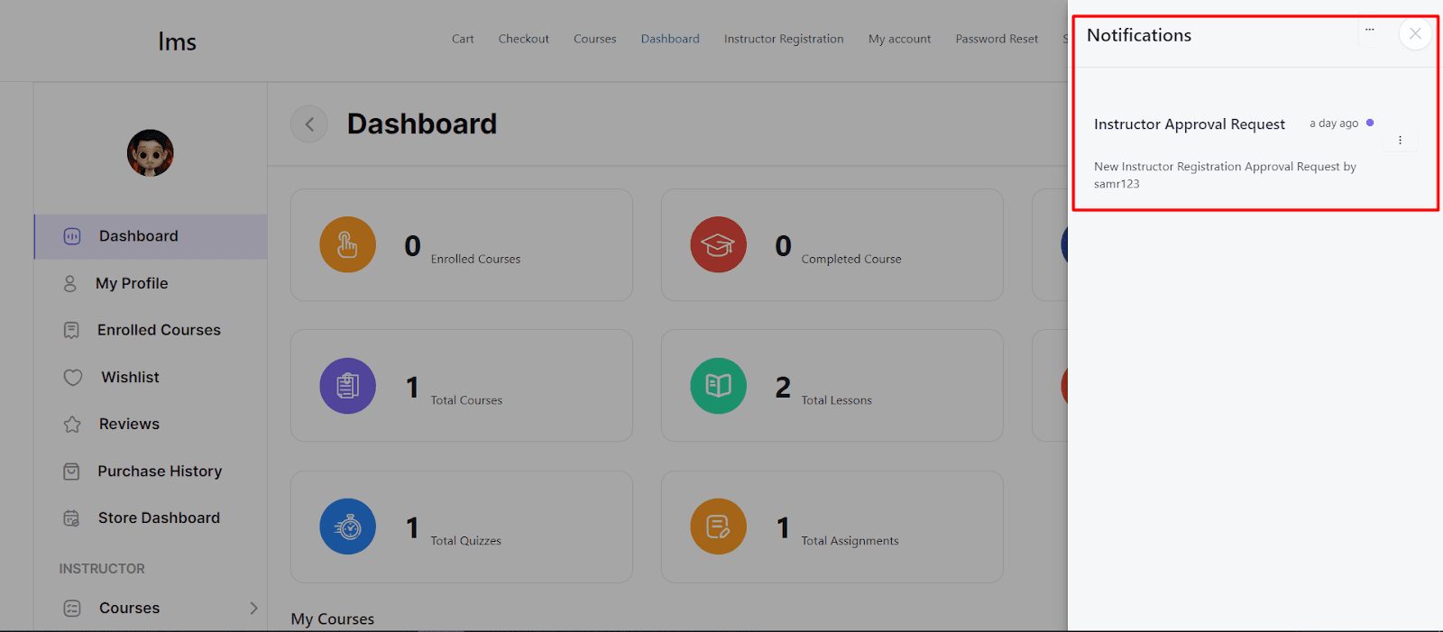Click the Wishlist heart icon in sidebar
Screen dimensions: 1443x632
click(x=73, y=378)
